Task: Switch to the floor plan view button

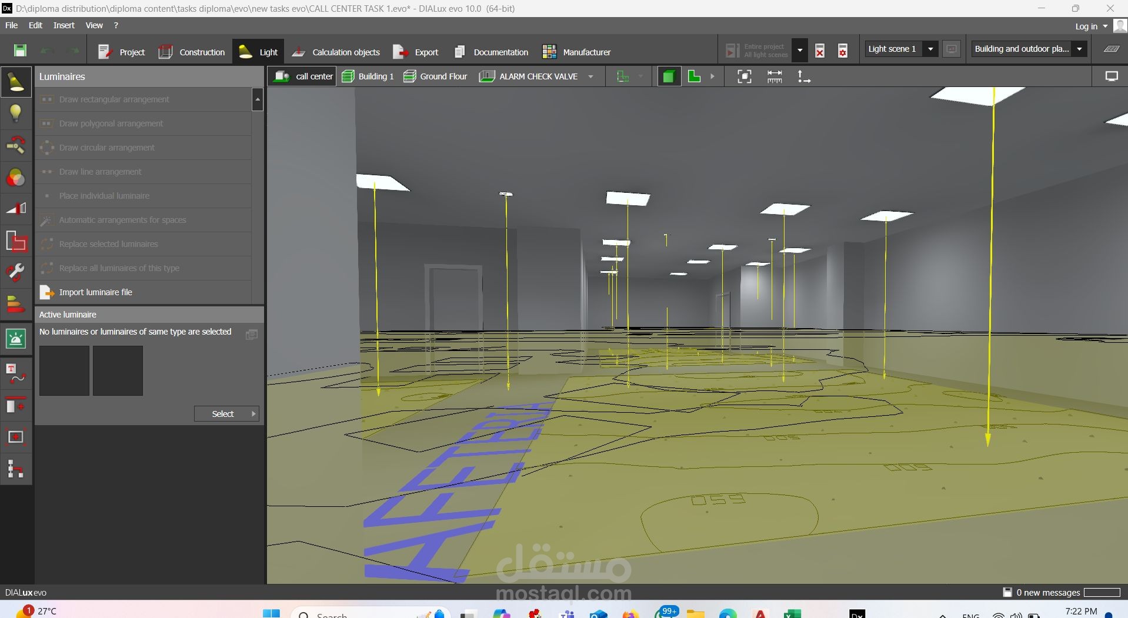Action: [x=695, y=76]
